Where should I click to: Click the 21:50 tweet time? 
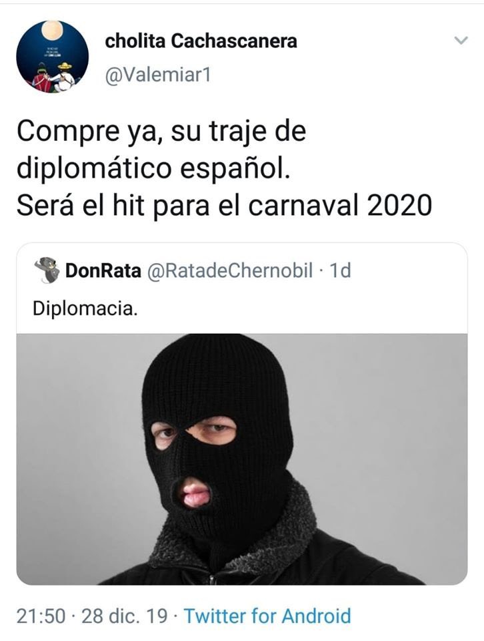[41, 616]
